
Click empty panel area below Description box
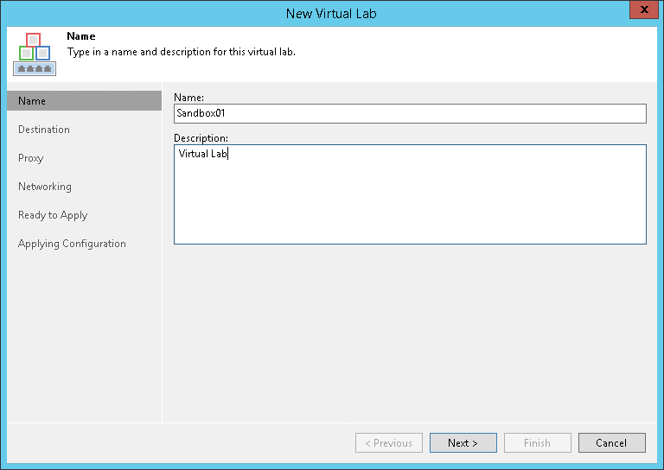[410, 328]
